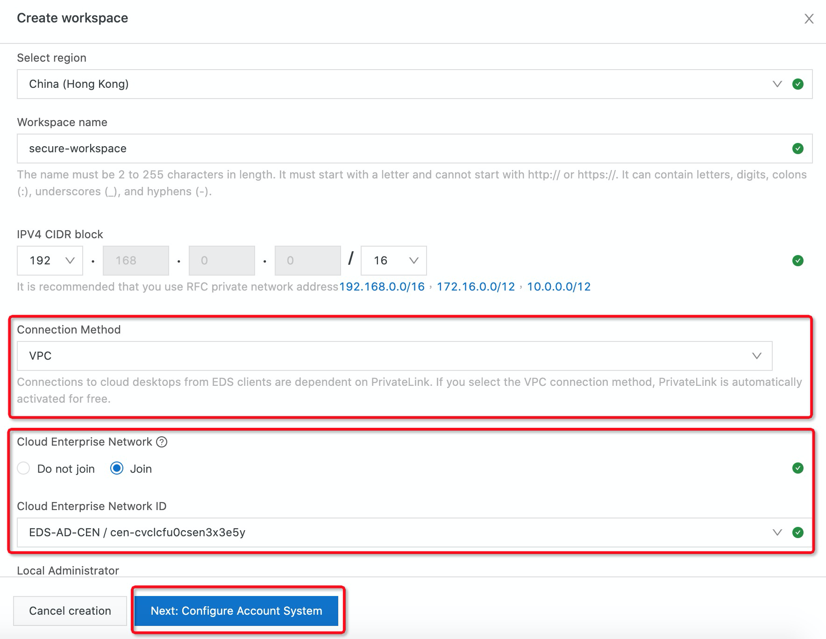Open the Select region dropdown
Screen dimensions: 826x639
point(414,84)
